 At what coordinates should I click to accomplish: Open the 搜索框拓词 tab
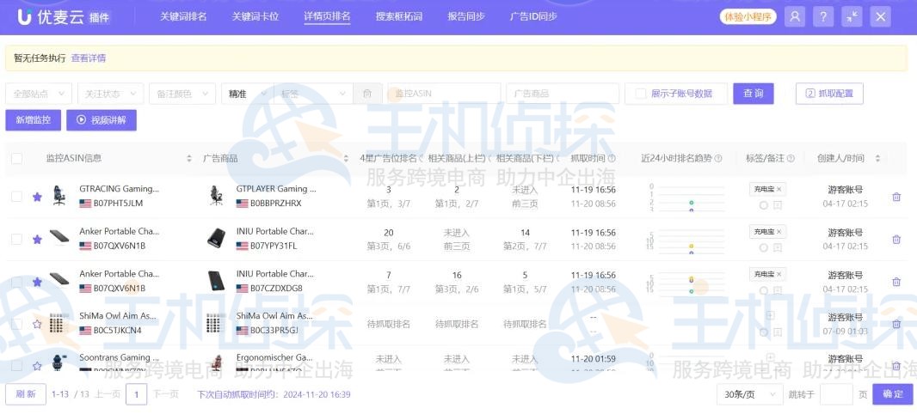coord(399,16)
